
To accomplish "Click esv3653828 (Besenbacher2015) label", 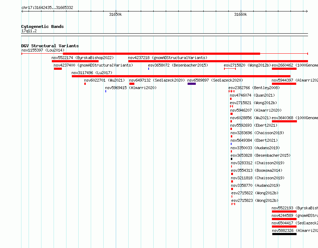I will click(x=260, y=155).
